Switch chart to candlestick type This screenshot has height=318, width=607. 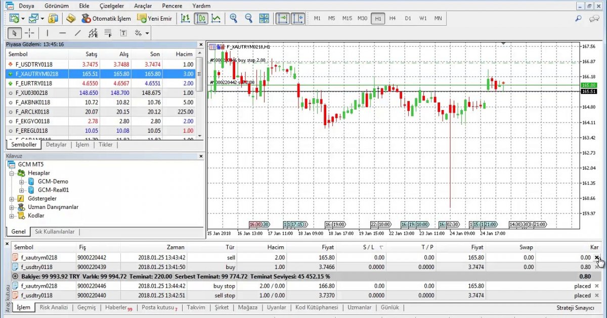(x=201, y=19)
